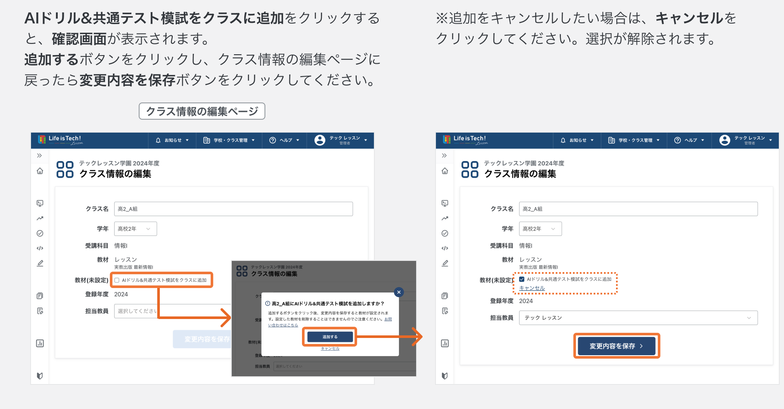784x409 pixels.
Task: Check unchecked AIドリル&共通テスト模試 box in left screenshot
Action: [117, 280]
